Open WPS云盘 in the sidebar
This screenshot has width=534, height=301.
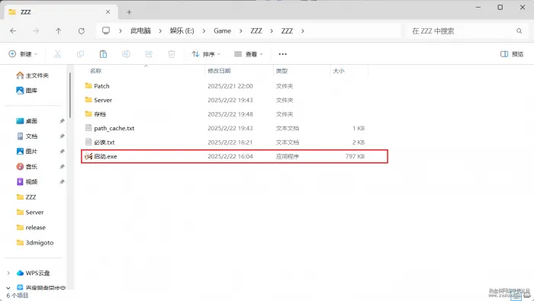coord(33,273)
